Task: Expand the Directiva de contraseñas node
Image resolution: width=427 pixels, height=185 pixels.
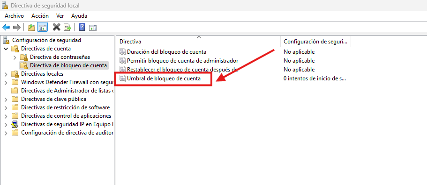Action: click(15, 57)
